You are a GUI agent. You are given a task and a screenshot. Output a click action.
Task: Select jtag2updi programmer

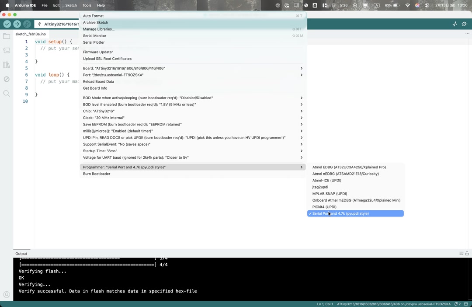click(355, 187)
